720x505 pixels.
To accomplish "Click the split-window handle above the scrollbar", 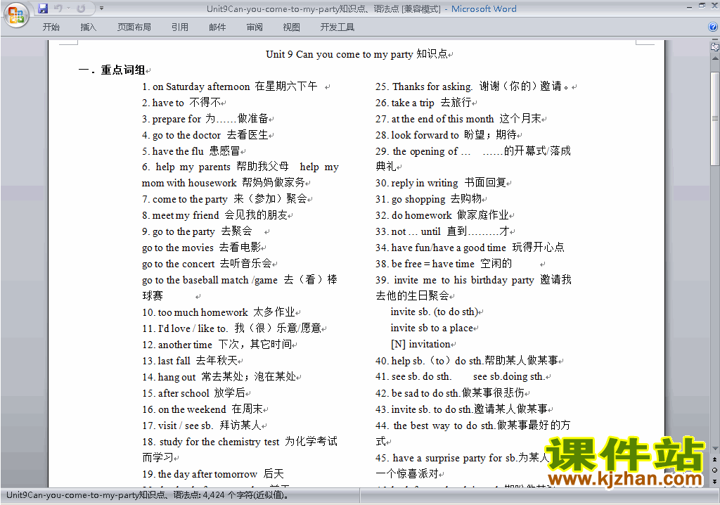I will 714,40.
